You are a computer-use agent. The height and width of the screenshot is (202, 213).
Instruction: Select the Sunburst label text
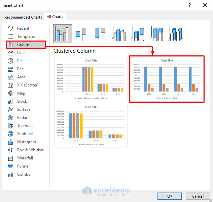click(25, 134)
